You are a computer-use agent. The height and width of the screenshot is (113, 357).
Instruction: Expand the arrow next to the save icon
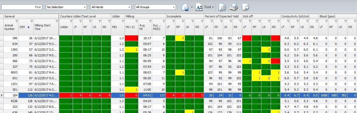[x=192, y=7]
